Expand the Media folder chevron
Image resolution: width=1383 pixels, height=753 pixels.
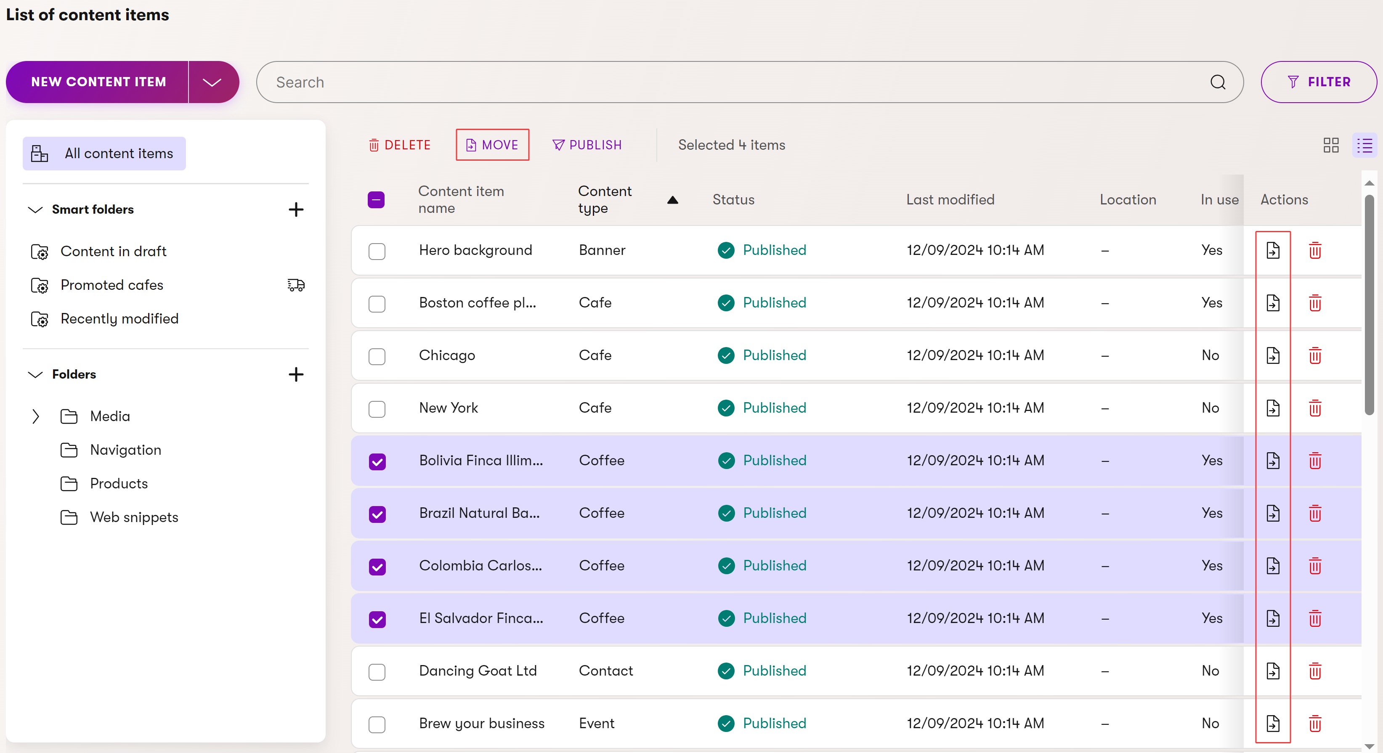pyautogui.click(x=35, y=416)
